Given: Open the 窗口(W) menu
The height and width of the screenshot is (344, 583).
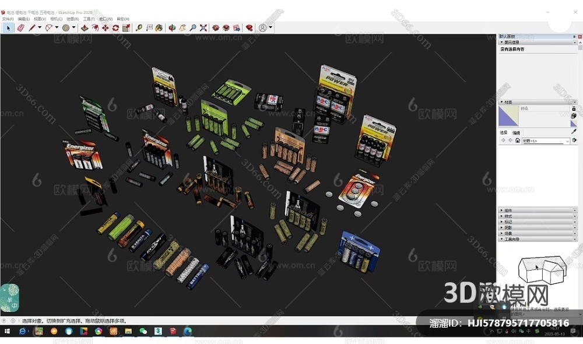Looking at the screenshot, I should (106, 19).
